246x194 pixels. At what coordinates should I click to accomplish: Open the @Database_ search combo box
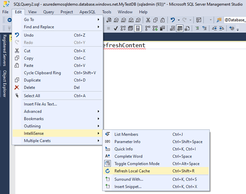coord(235,20)
